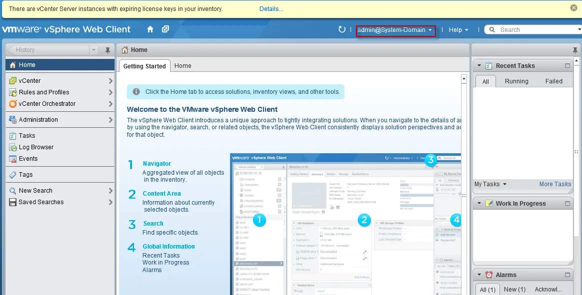Maximize the Work In Progress panel
This screenshot has height=295, width=582.
(567, 204)
